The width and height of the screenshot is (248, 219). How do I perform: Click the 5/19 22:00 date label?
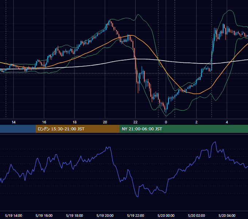pos(136,215)
